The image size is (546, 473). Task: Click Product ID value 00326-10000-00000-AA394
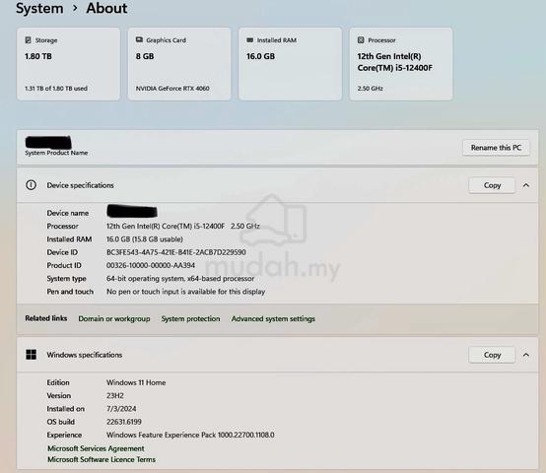click(151, 265)
